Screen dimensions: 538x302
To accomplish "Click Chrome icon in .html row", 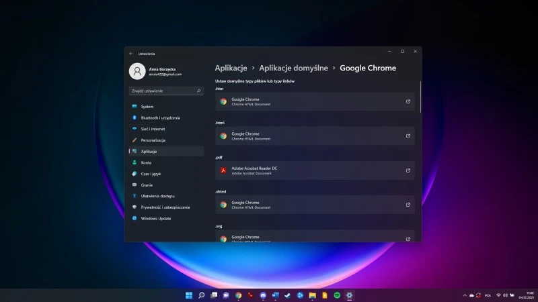I will pyautogui.click(x=223, y=136).
